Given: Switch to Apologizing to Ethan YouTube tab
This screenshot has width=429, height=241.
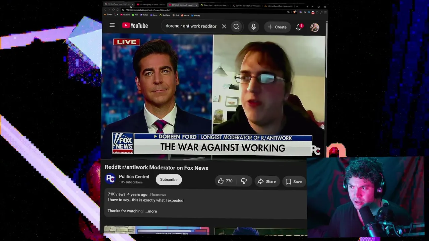Looking at the screenshot, I should pyautogui.click(x=150, y=5).
